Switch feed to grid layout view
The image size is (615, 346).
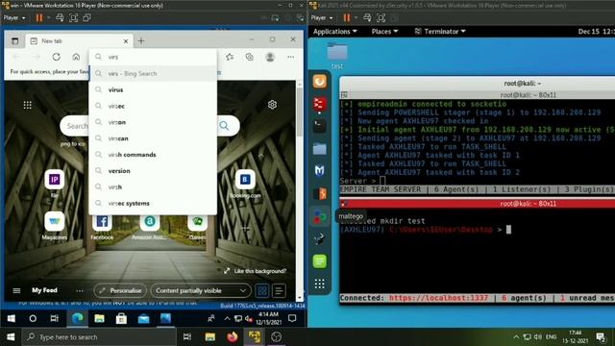point(262,290)
